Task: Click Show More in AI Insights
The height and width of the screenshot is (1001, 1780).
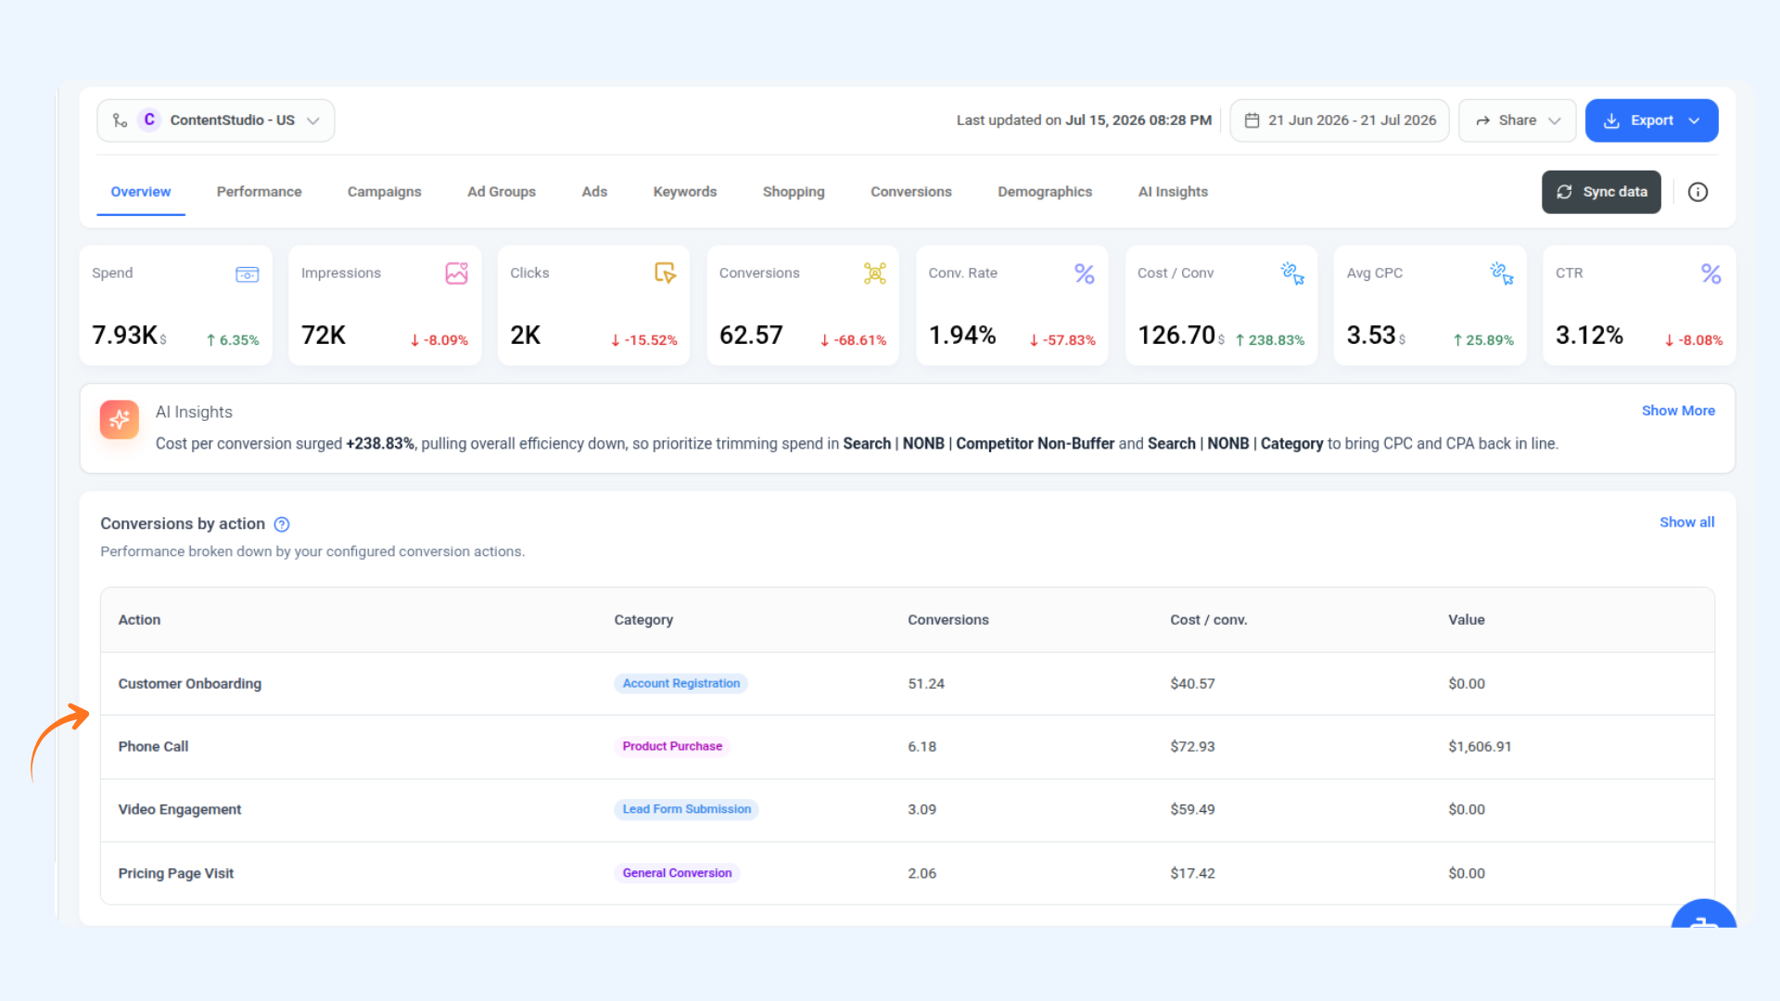Action: 1678,411
